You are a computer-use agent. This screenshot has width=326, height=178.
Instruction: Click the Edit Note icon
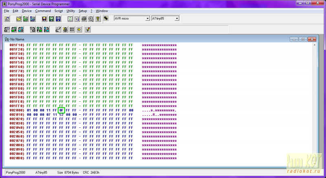pos(87,29)
